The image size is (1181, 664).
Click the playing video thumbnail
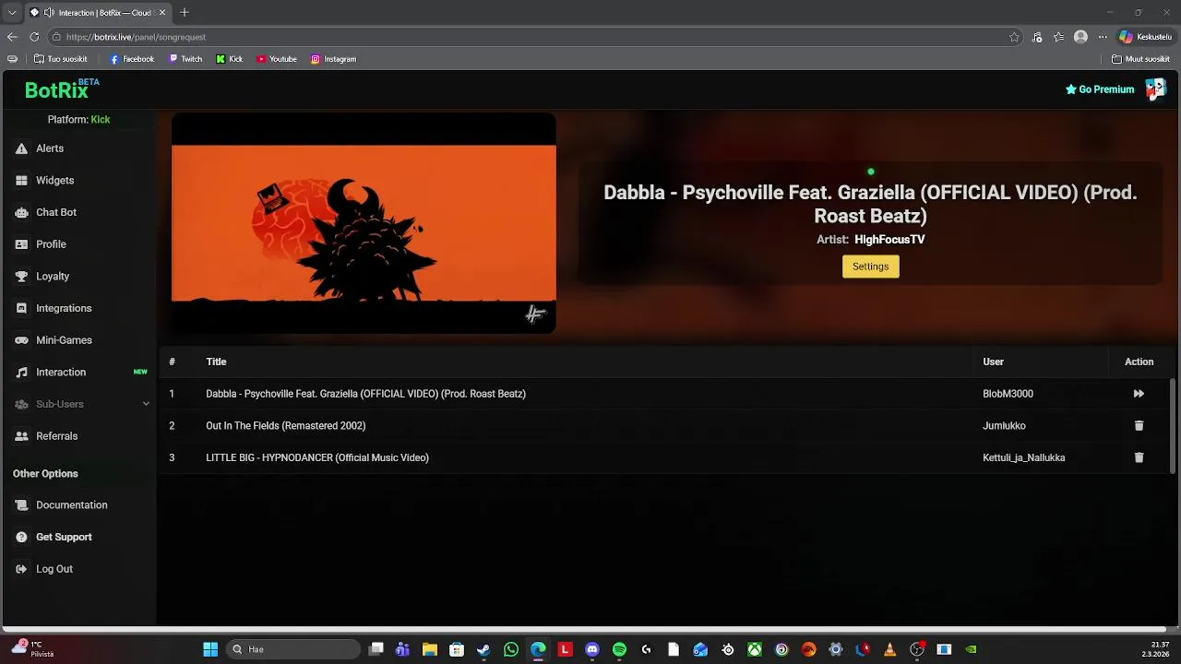click(364, 223)
